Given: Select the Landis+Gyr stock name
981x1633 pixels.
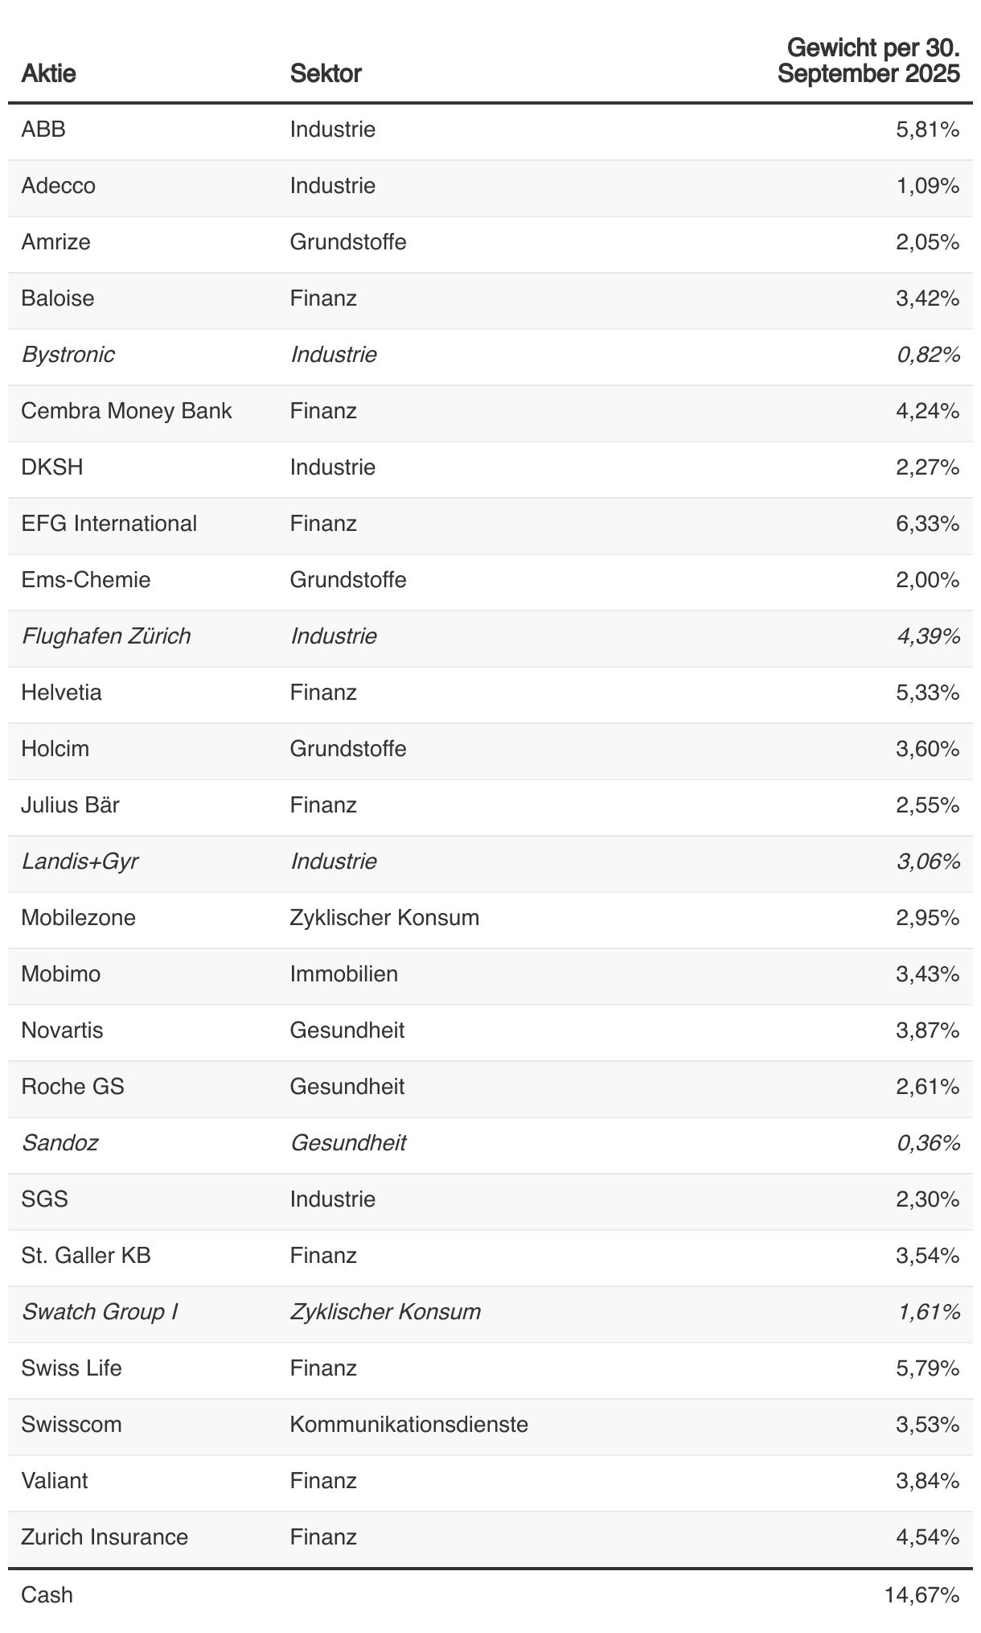Looking at the screenshot, I should [80, 862].
